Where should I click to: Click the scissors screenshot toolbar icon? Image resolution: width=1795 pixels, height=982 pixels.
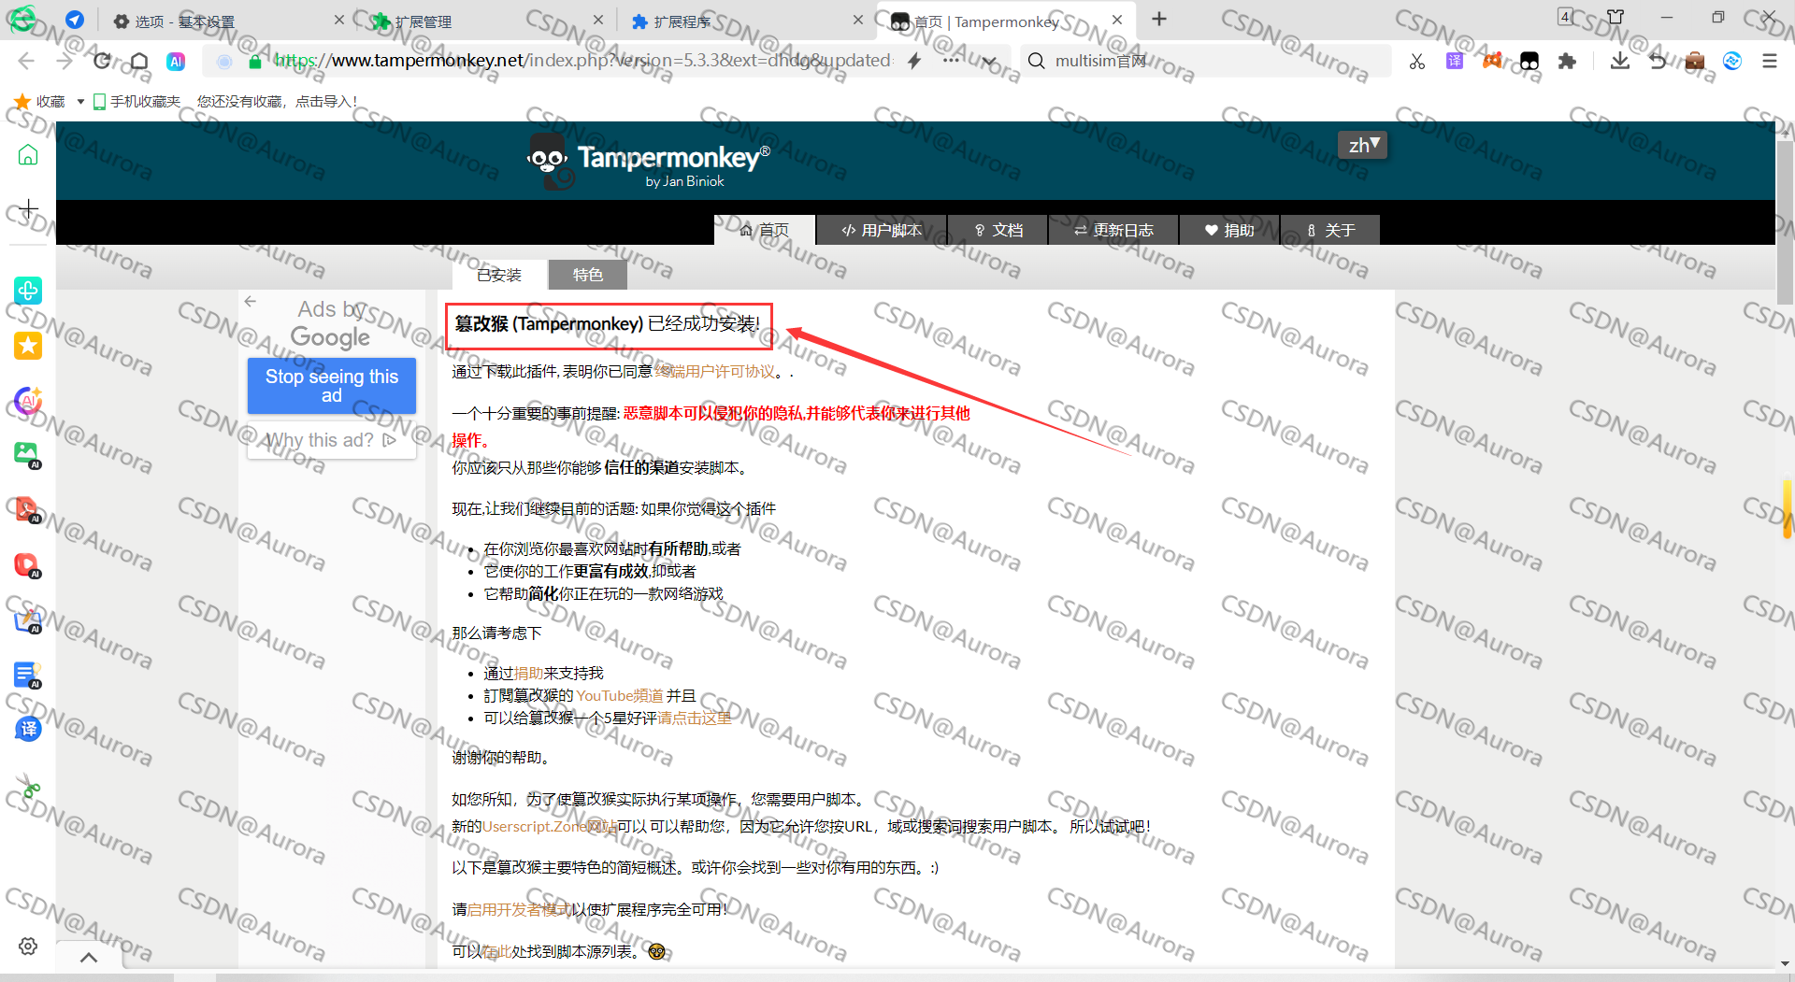(x=1417, y=61)
